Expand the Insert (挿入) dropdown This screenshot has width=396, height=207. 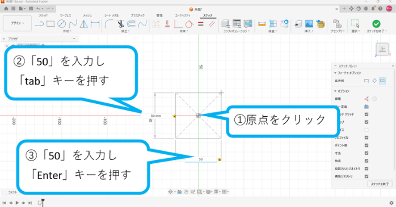309,31
